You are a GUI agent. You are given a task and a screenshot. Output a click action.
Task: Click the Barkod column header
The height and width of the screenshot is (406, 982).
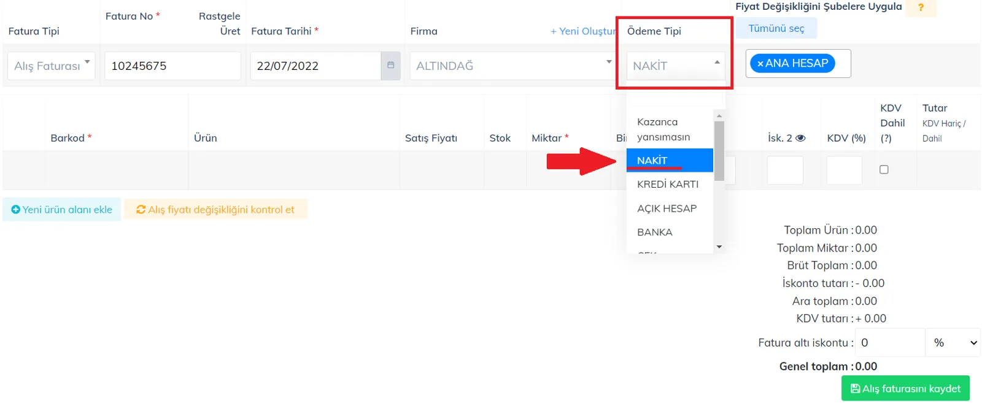(71, 138)
